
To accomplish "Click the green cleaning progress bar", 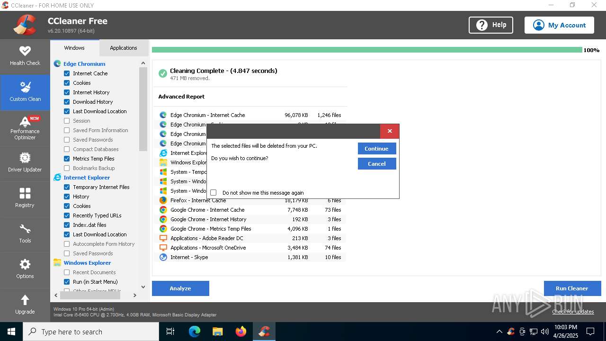I will (367, 50).
